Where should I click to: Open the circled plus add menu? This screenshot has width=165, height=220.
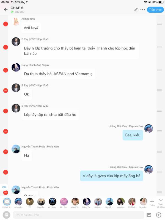coord(159,215)
